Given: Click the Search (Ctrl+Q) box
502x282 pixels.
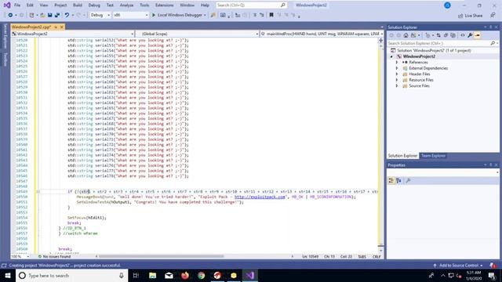Looking at the screenshot, I should click(x=251, y=5).
